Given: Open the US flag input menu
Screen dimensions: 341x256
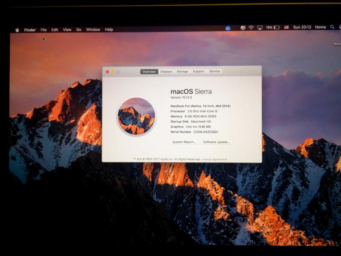Looking at the screenshot, I should tap(286, 27).
